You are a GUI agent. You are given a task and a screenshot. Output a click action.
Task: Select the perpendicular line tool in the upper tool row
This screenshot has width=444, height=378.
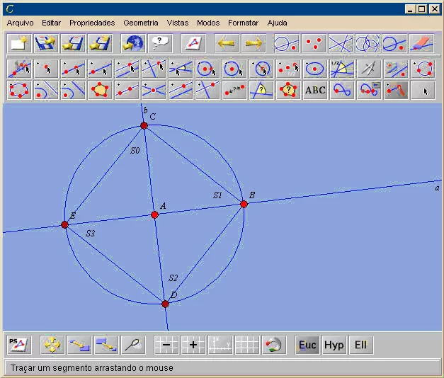coord(154,69)
